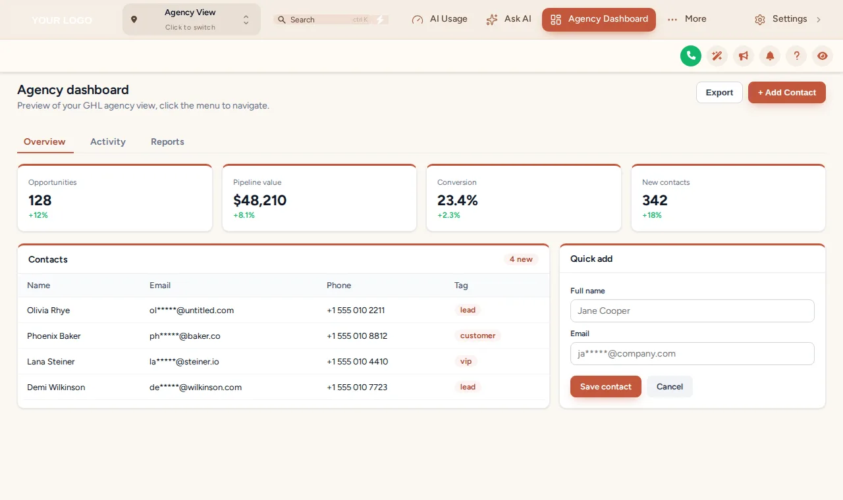Click the Pipeline value $48,210
This screenshot has height=500, width=843.
[260, 201]
